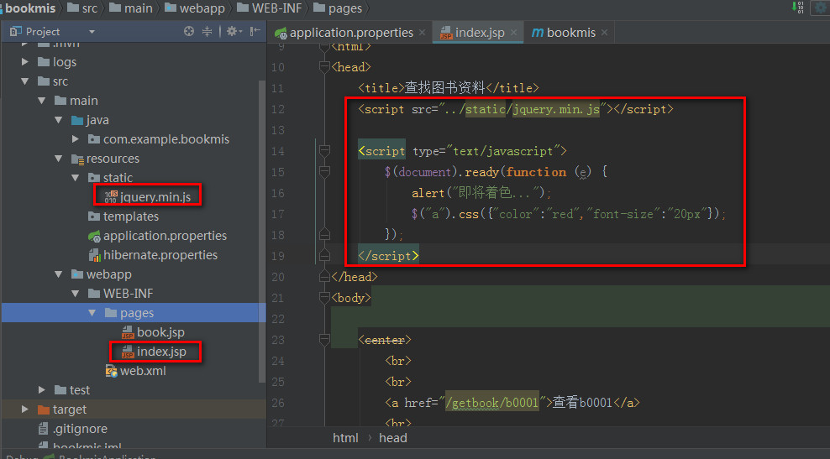830x459 pixels.
Task: Collapse the WEB-INF folder arrow
Action: [x=76, y=294]
